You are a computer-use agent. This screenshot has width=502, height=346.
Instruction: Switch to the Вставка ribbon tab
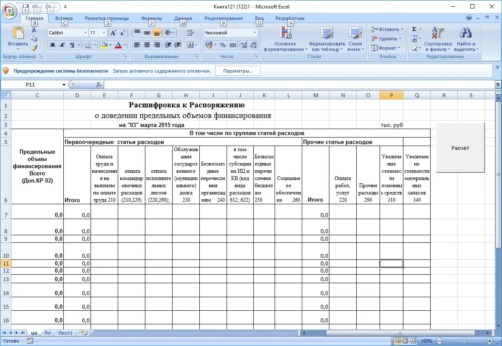coord(64,18)
